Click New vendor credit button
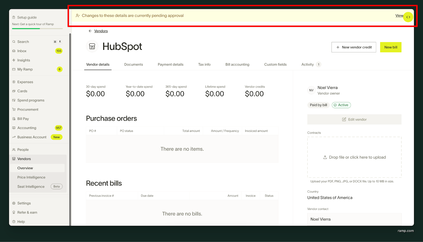Viewport: 423px width, 242px height. coord(354,47)
